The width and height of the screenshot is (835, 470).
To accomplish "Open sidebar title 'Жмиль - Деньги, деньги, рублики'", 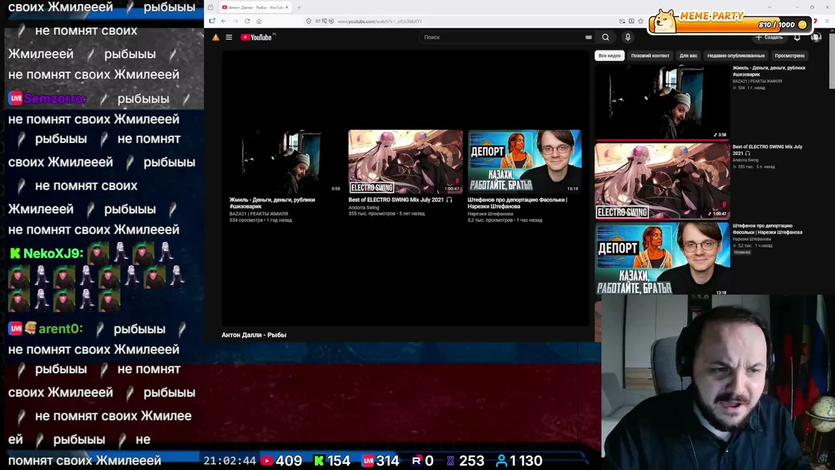I will (768, 71).
